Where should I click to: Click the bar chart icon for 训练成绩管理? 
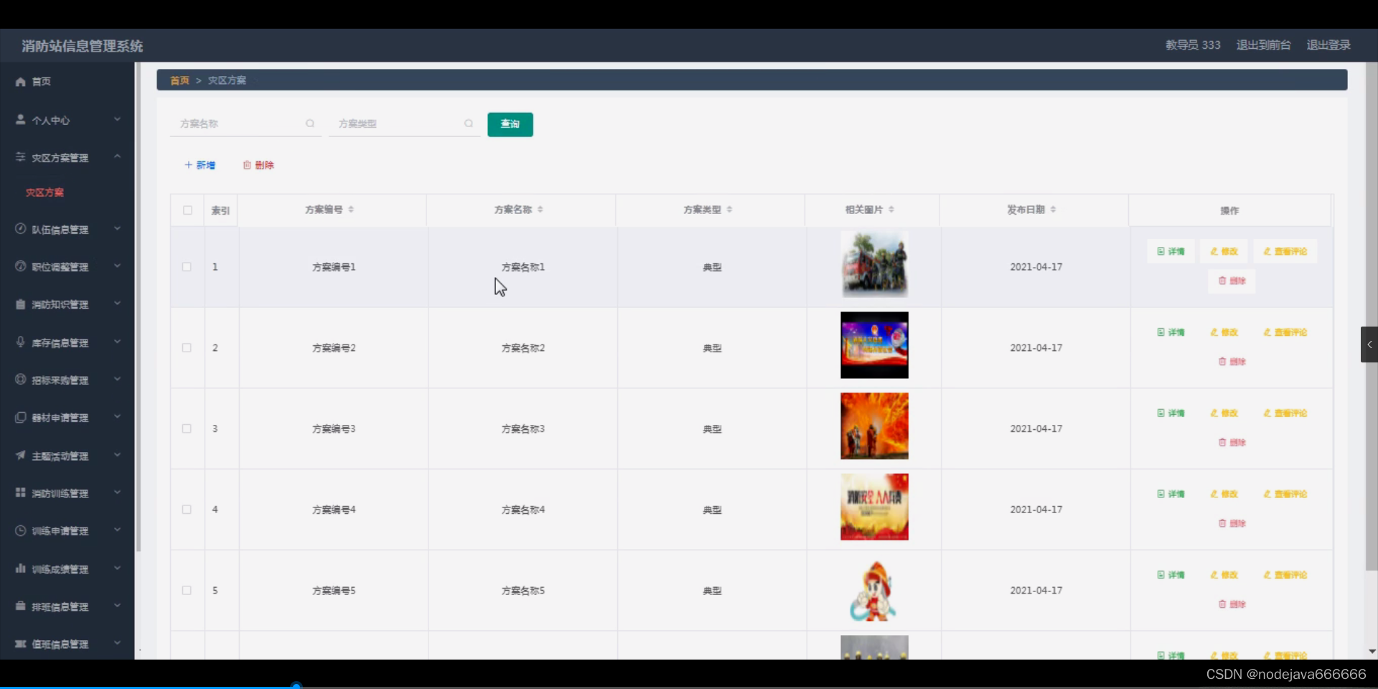click(21, 568)
